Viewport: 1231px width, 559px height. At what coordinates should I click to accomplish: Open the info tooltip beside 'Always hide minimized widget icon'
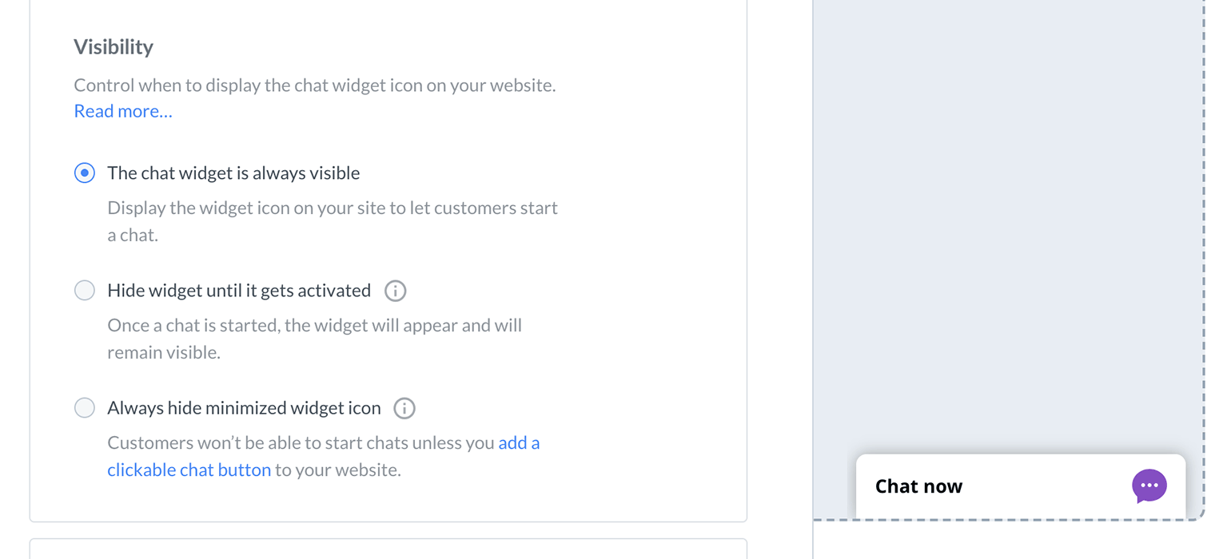tap(404, 408)
